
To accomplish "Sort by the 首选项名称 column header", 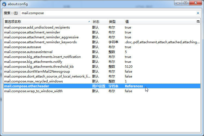I will click(47, 21).
